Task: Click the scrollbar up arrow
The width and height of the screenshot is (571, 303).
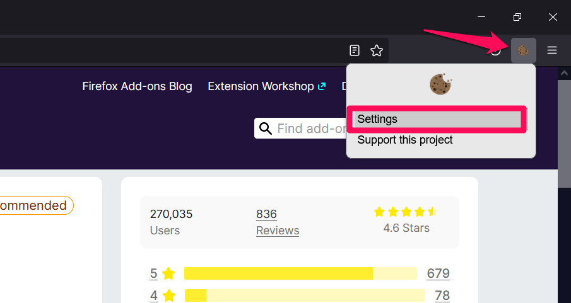Action: [x=564, y=74]
